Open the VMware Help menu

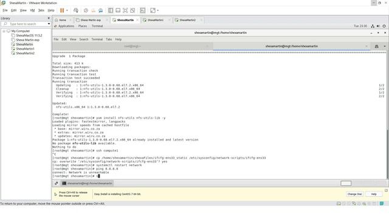coord(51,10)
